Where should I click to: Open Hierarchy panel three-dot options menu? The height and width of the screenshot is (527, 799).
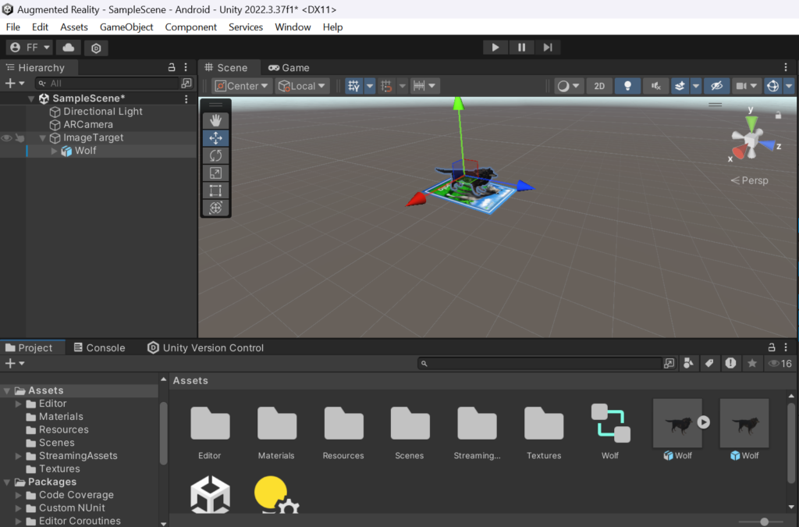click(186, 67)
